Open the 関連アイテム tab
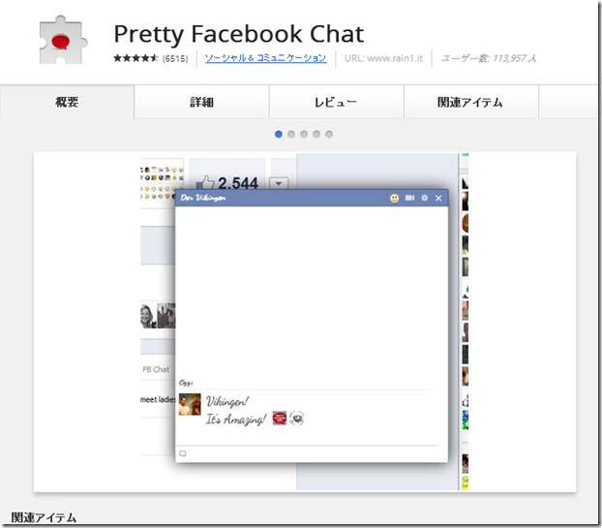 coord(470,102)
